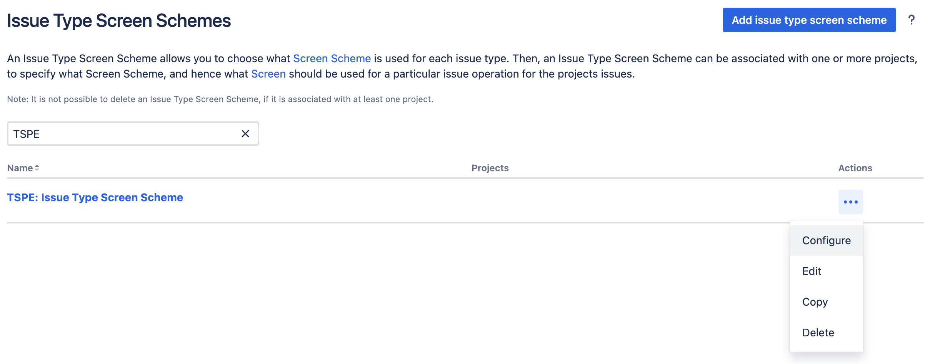Select Edit from the actions menu
Image resolution: width=940 pixels, height=364 pixels.
pyautogui.click(x=812, y=271)
